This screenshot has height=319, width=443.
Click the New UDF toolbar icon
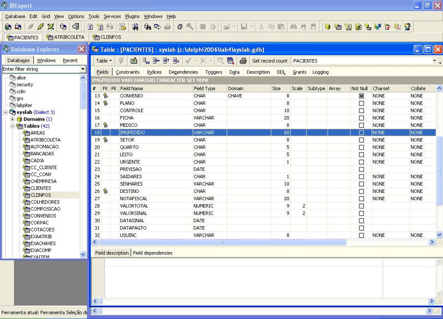click(398, 27)
